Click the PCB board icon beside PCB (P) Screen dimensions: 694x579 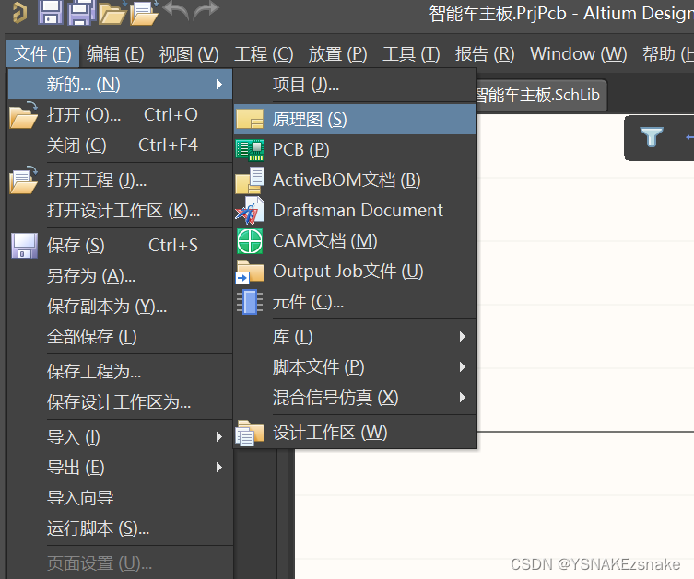pos(250,150)
